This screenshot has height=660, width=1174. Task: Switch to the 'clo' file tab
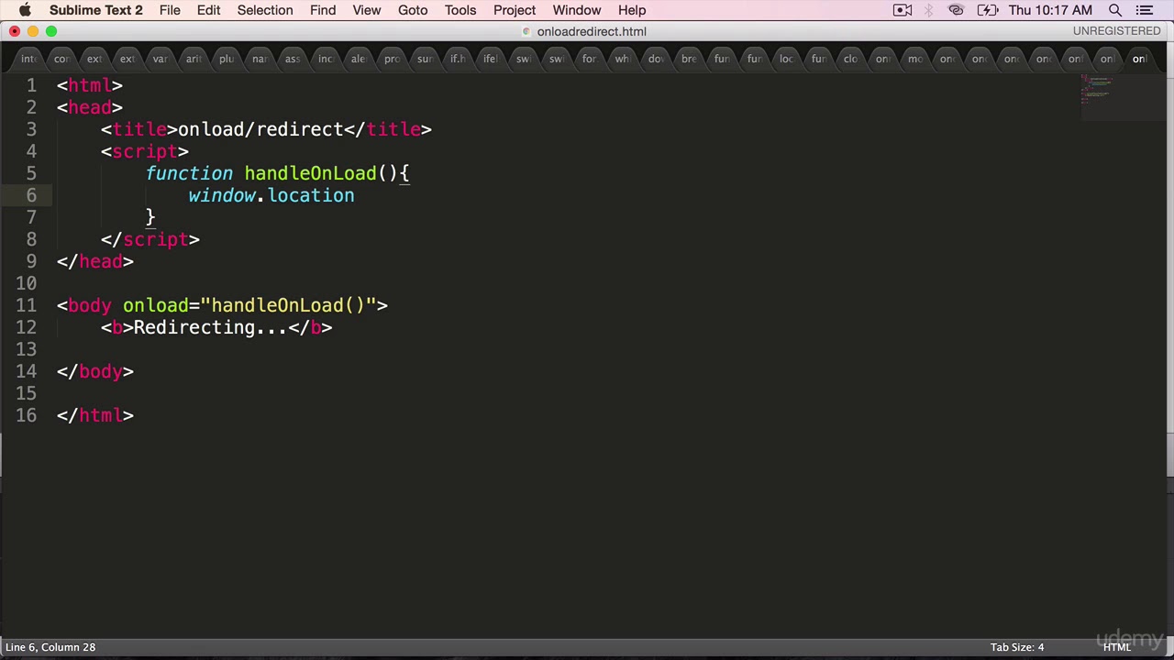(850, 59)
